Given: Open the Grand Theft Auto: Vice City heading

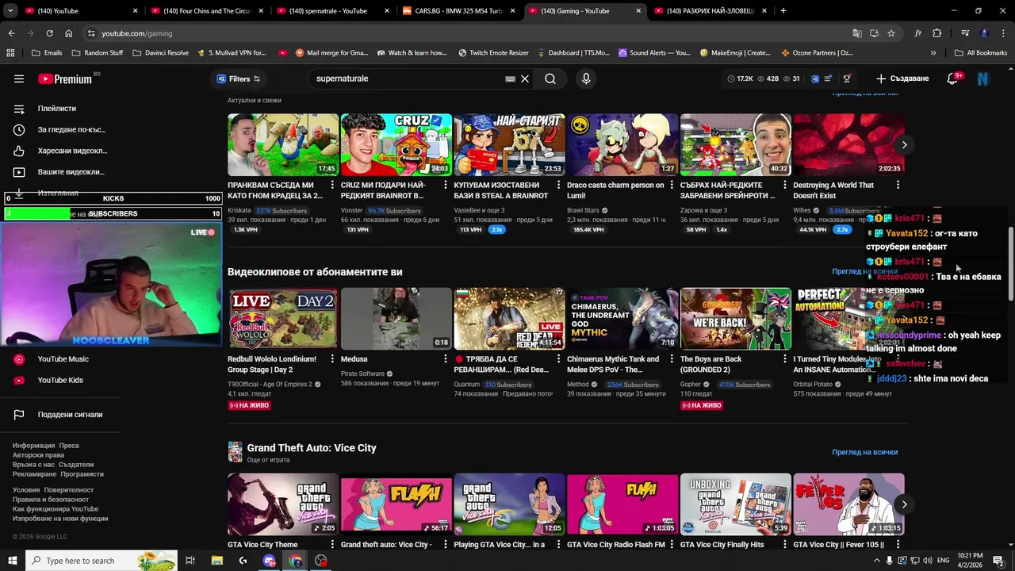Looking at the screenshot, I should point(311,448).
